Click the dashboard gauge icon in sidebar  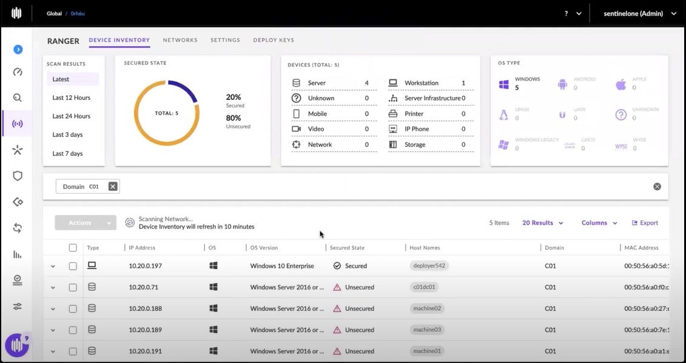(x=18, y=72)
